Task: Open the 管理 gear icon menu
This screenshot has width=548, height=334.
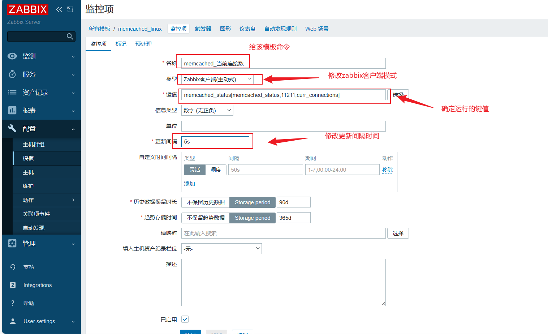Action: 12,243
